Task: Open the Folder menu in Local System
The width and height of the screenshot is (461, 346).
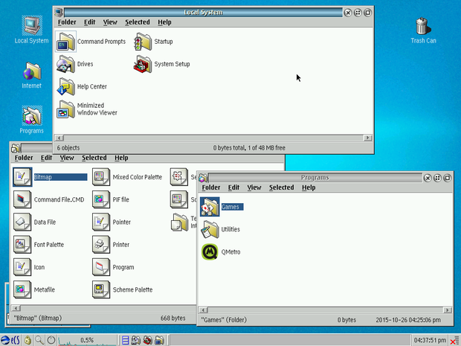Action: coord(67,22)
